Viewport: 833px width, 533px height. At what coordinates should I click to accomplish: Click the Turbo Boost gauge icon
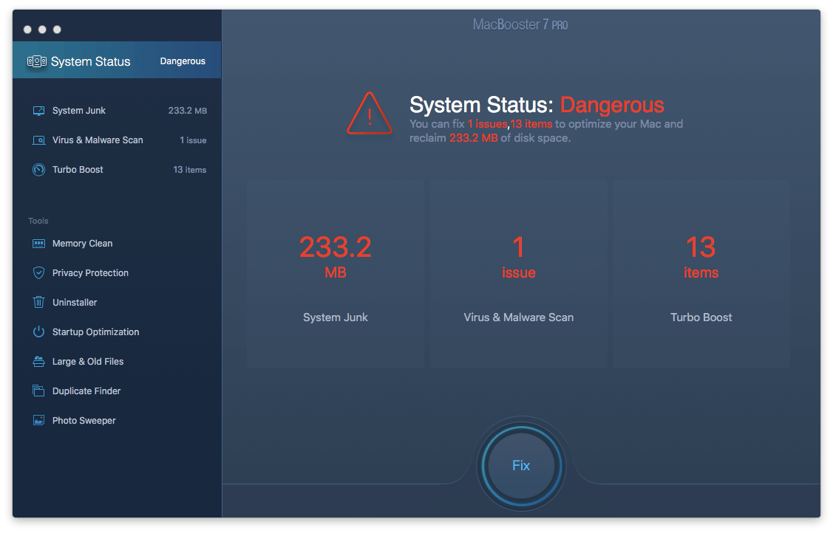click(38, 170)
